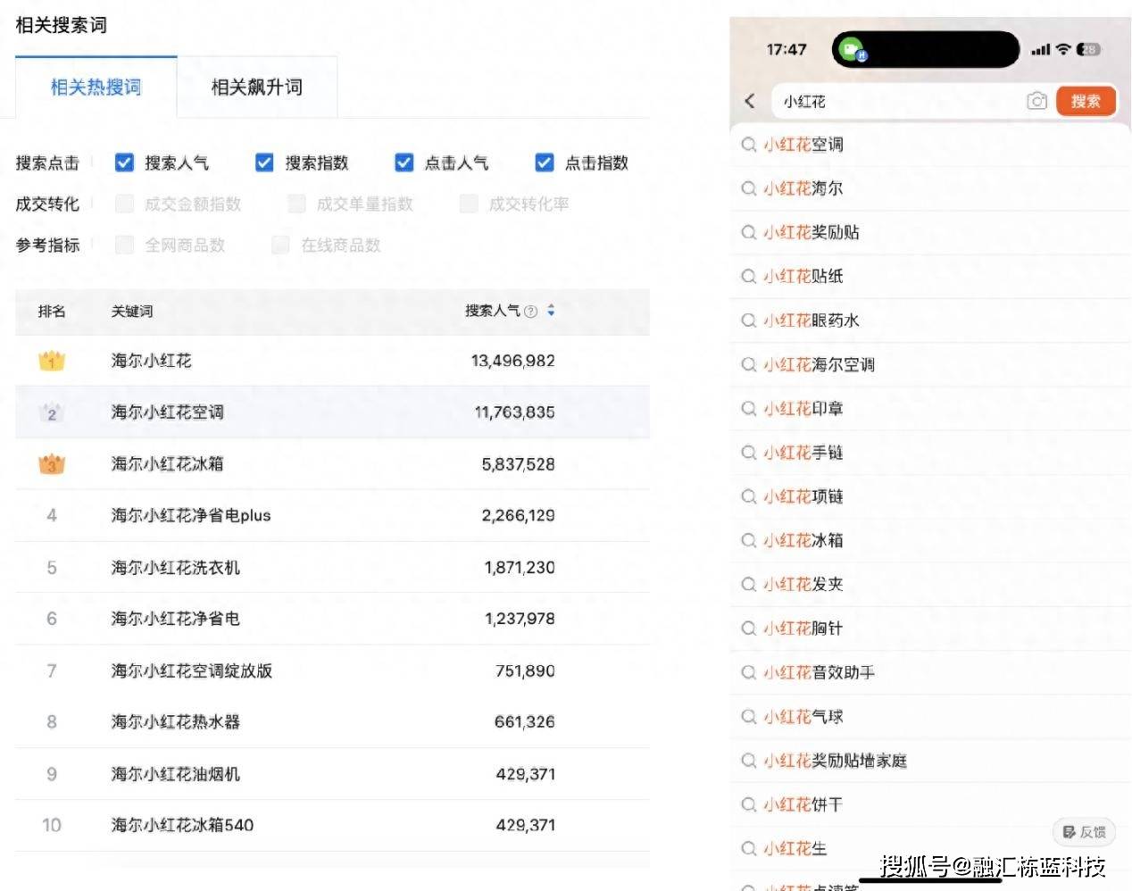Click the 小红花 search input field
Screen dimensions: 1132x891
[x=897, y=102]
